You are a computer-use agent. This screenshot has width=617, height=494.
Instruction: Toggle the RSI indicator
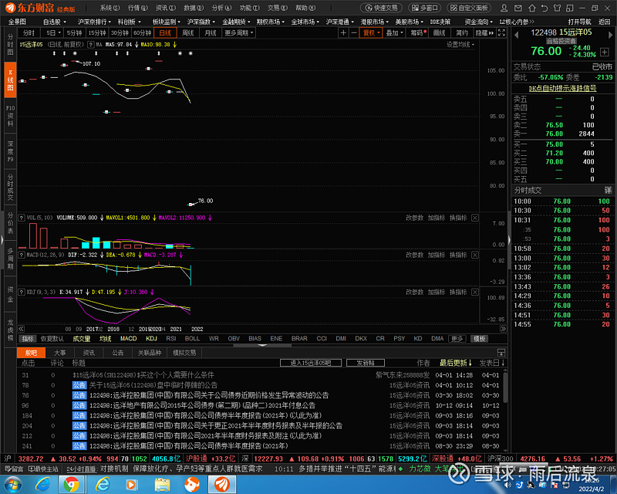170,339
